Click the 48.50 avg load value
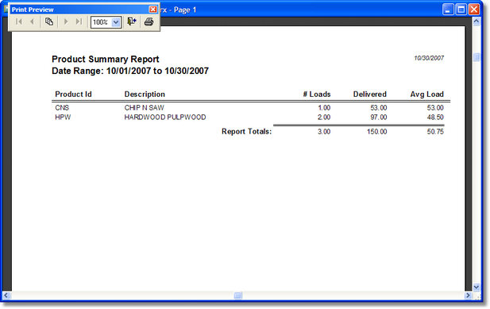Image resolution: width=490 pixels, height=309 pixels. 435,117
